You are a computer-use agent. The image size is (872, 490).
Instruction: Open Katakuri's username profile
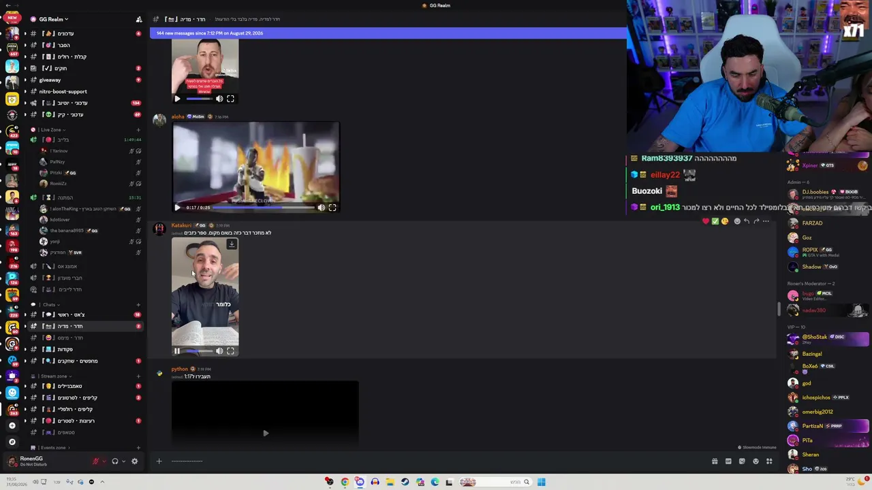click(x=181, y=225)
